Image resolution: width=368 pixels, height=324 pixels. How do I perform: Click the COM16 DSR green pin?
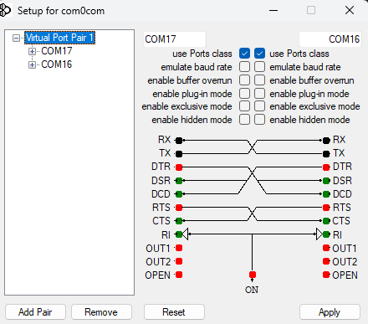tap(326, 181)
